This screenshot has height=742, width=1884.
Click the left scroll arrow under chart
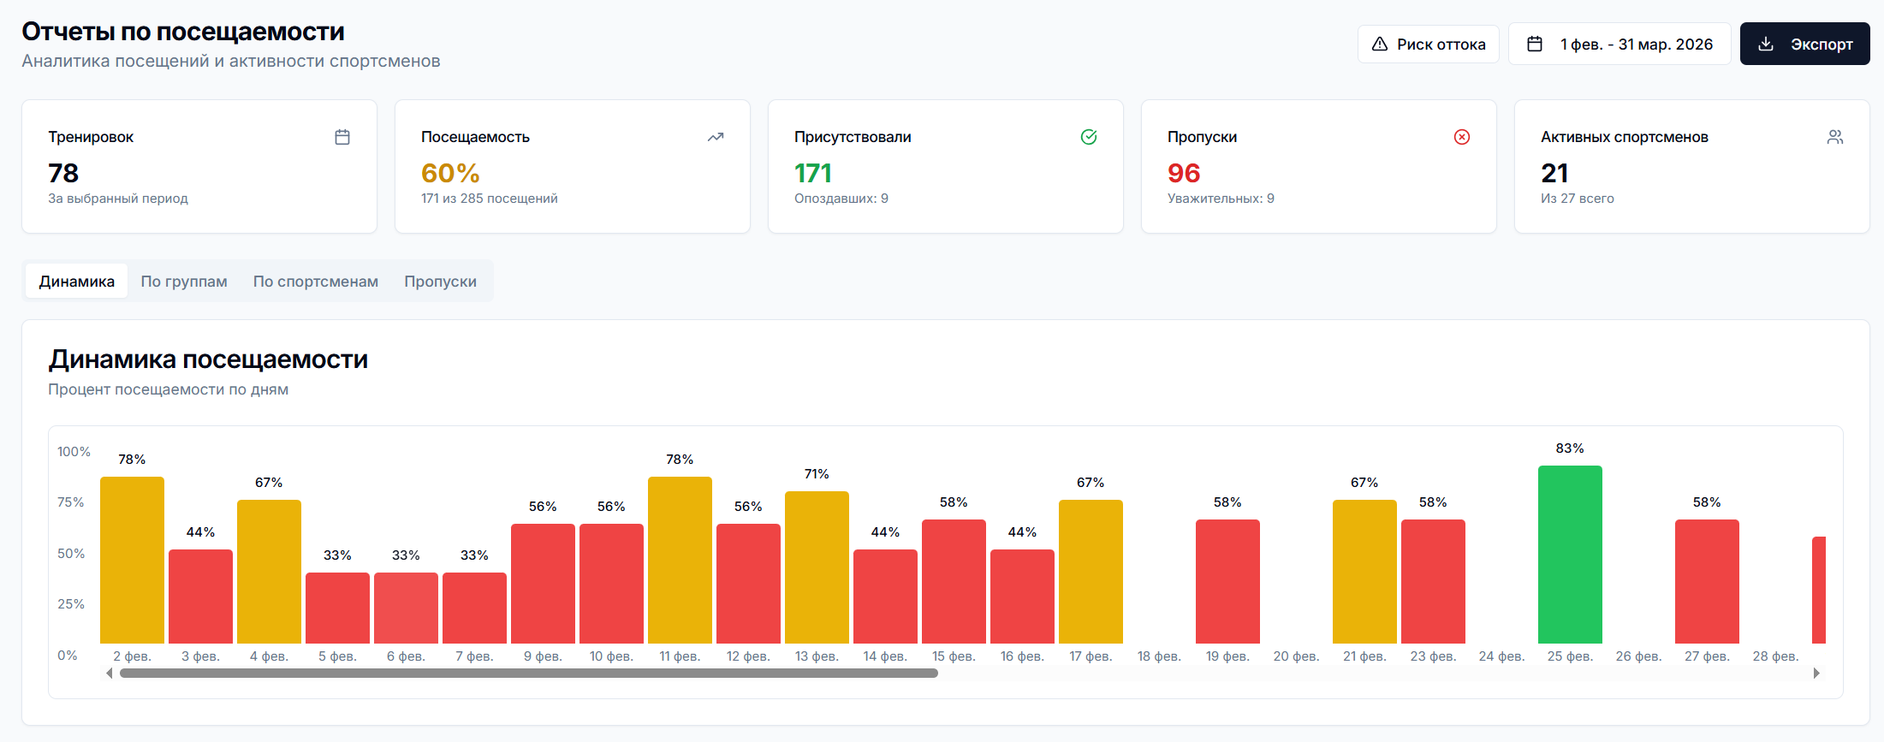tap(110, 674)
